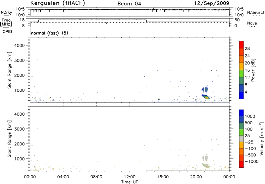Viewport: 265px width, 184px height.
Task: Click the 'N.Sky' label
Action: [6, 12]
